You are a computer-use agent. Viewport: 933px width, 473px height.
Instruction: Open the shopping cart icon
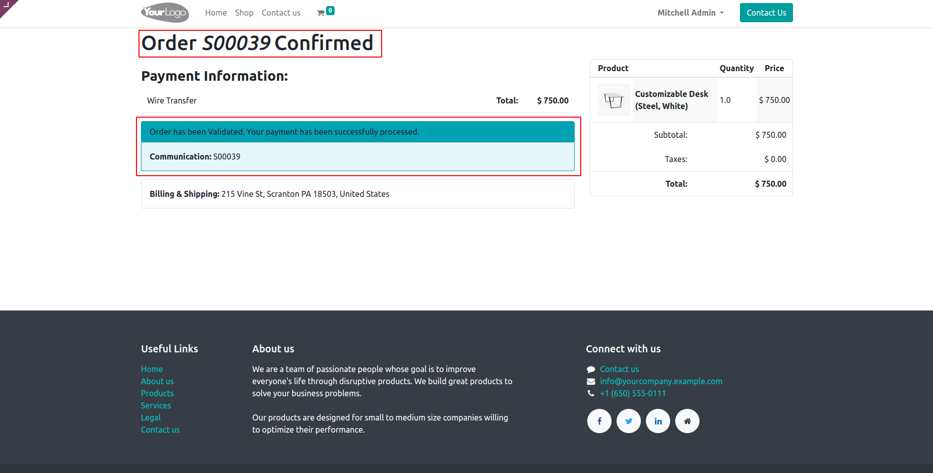(x=321, y=13)
